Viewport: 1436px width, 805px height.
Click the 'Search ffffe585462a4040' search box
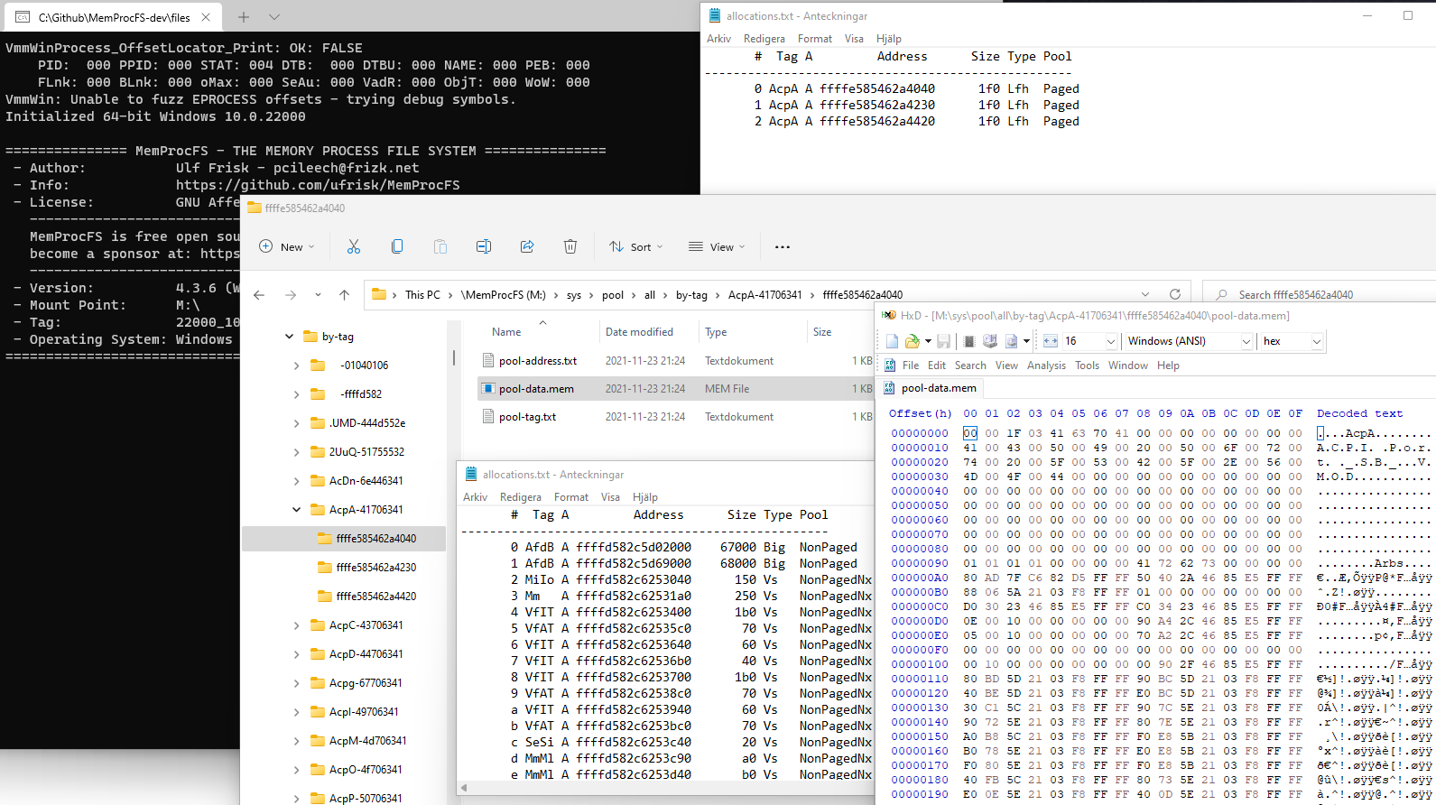(1296, 295)
